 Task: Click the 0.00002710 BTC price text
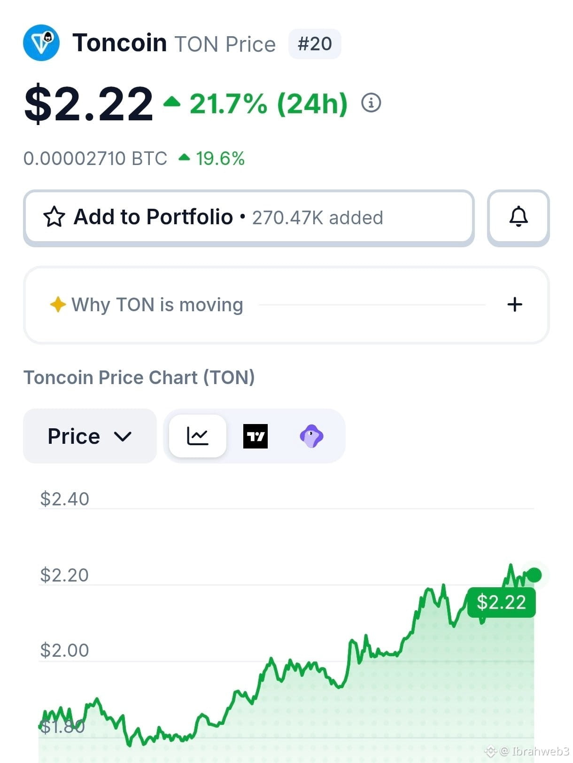[x=95, y=158]
